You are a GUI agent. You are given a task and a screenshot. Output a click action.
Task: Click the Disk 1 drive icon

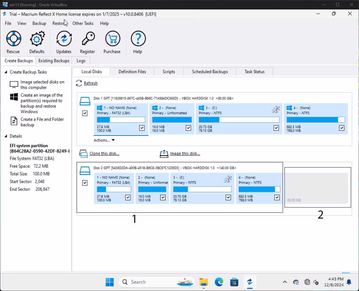point(85,101)
